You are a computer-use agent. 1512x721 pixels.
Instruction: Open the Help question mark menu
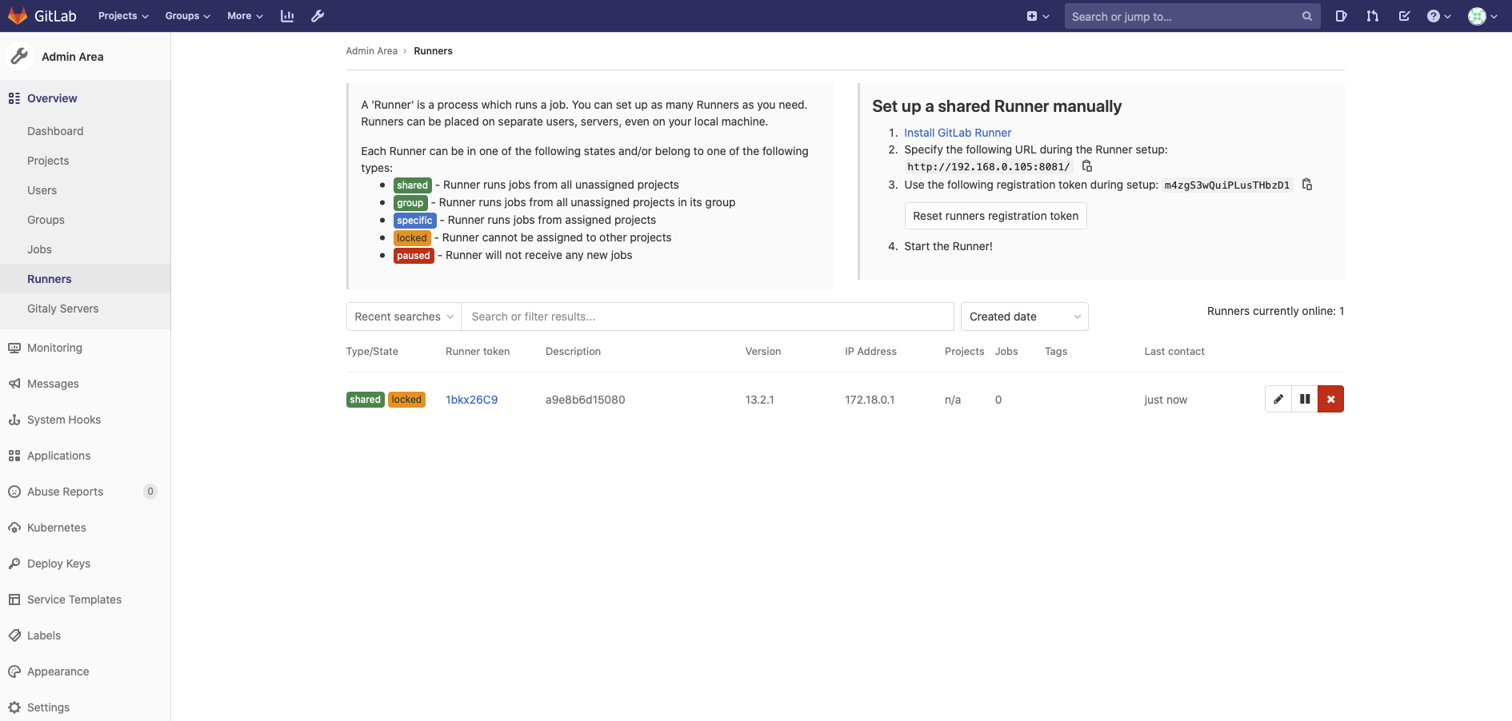pos(1438,16)
